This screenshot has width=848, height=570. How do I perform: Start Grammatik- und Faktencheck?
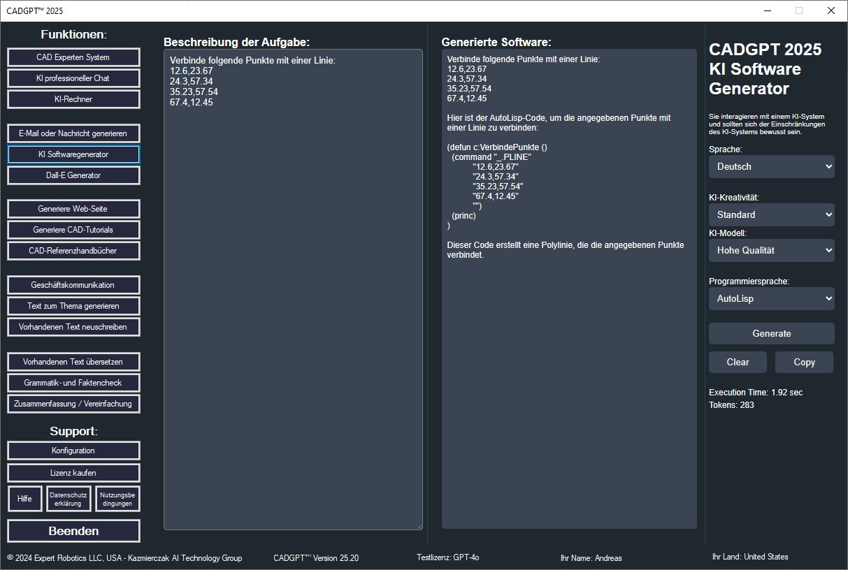(73, 383)
